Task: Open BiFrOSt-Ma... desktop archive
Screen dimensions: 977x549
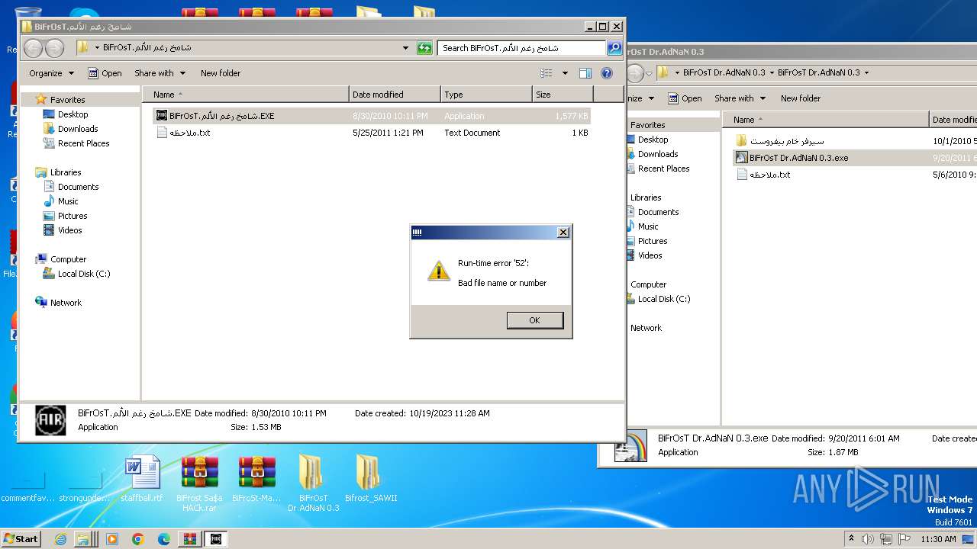Action: [x=256, y=480]
